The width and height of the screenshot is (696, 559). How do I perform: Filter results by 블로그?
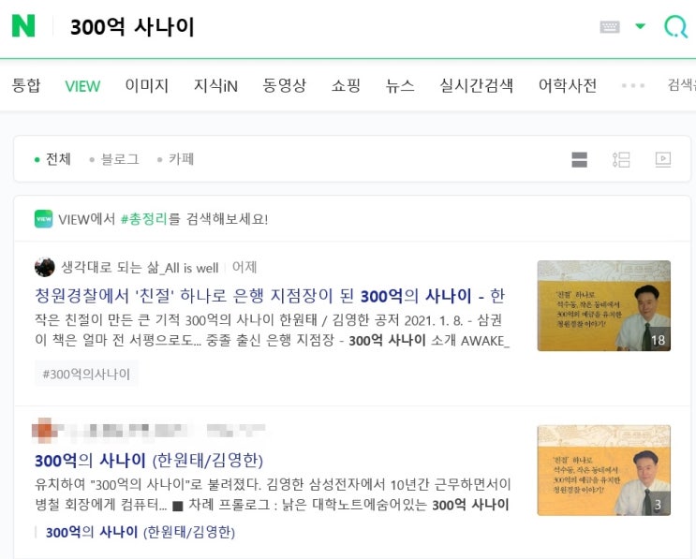tap(114, 159)
